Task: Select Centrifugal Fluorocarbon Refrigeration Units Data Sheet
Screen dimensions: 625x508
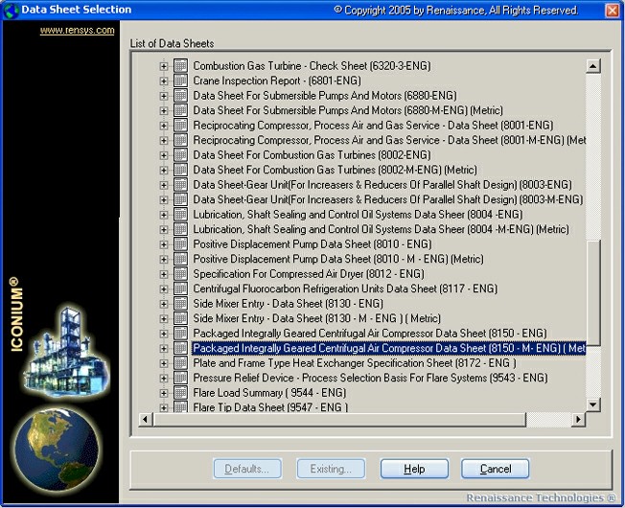Action: pyautogui.click(x=345, y=289)
